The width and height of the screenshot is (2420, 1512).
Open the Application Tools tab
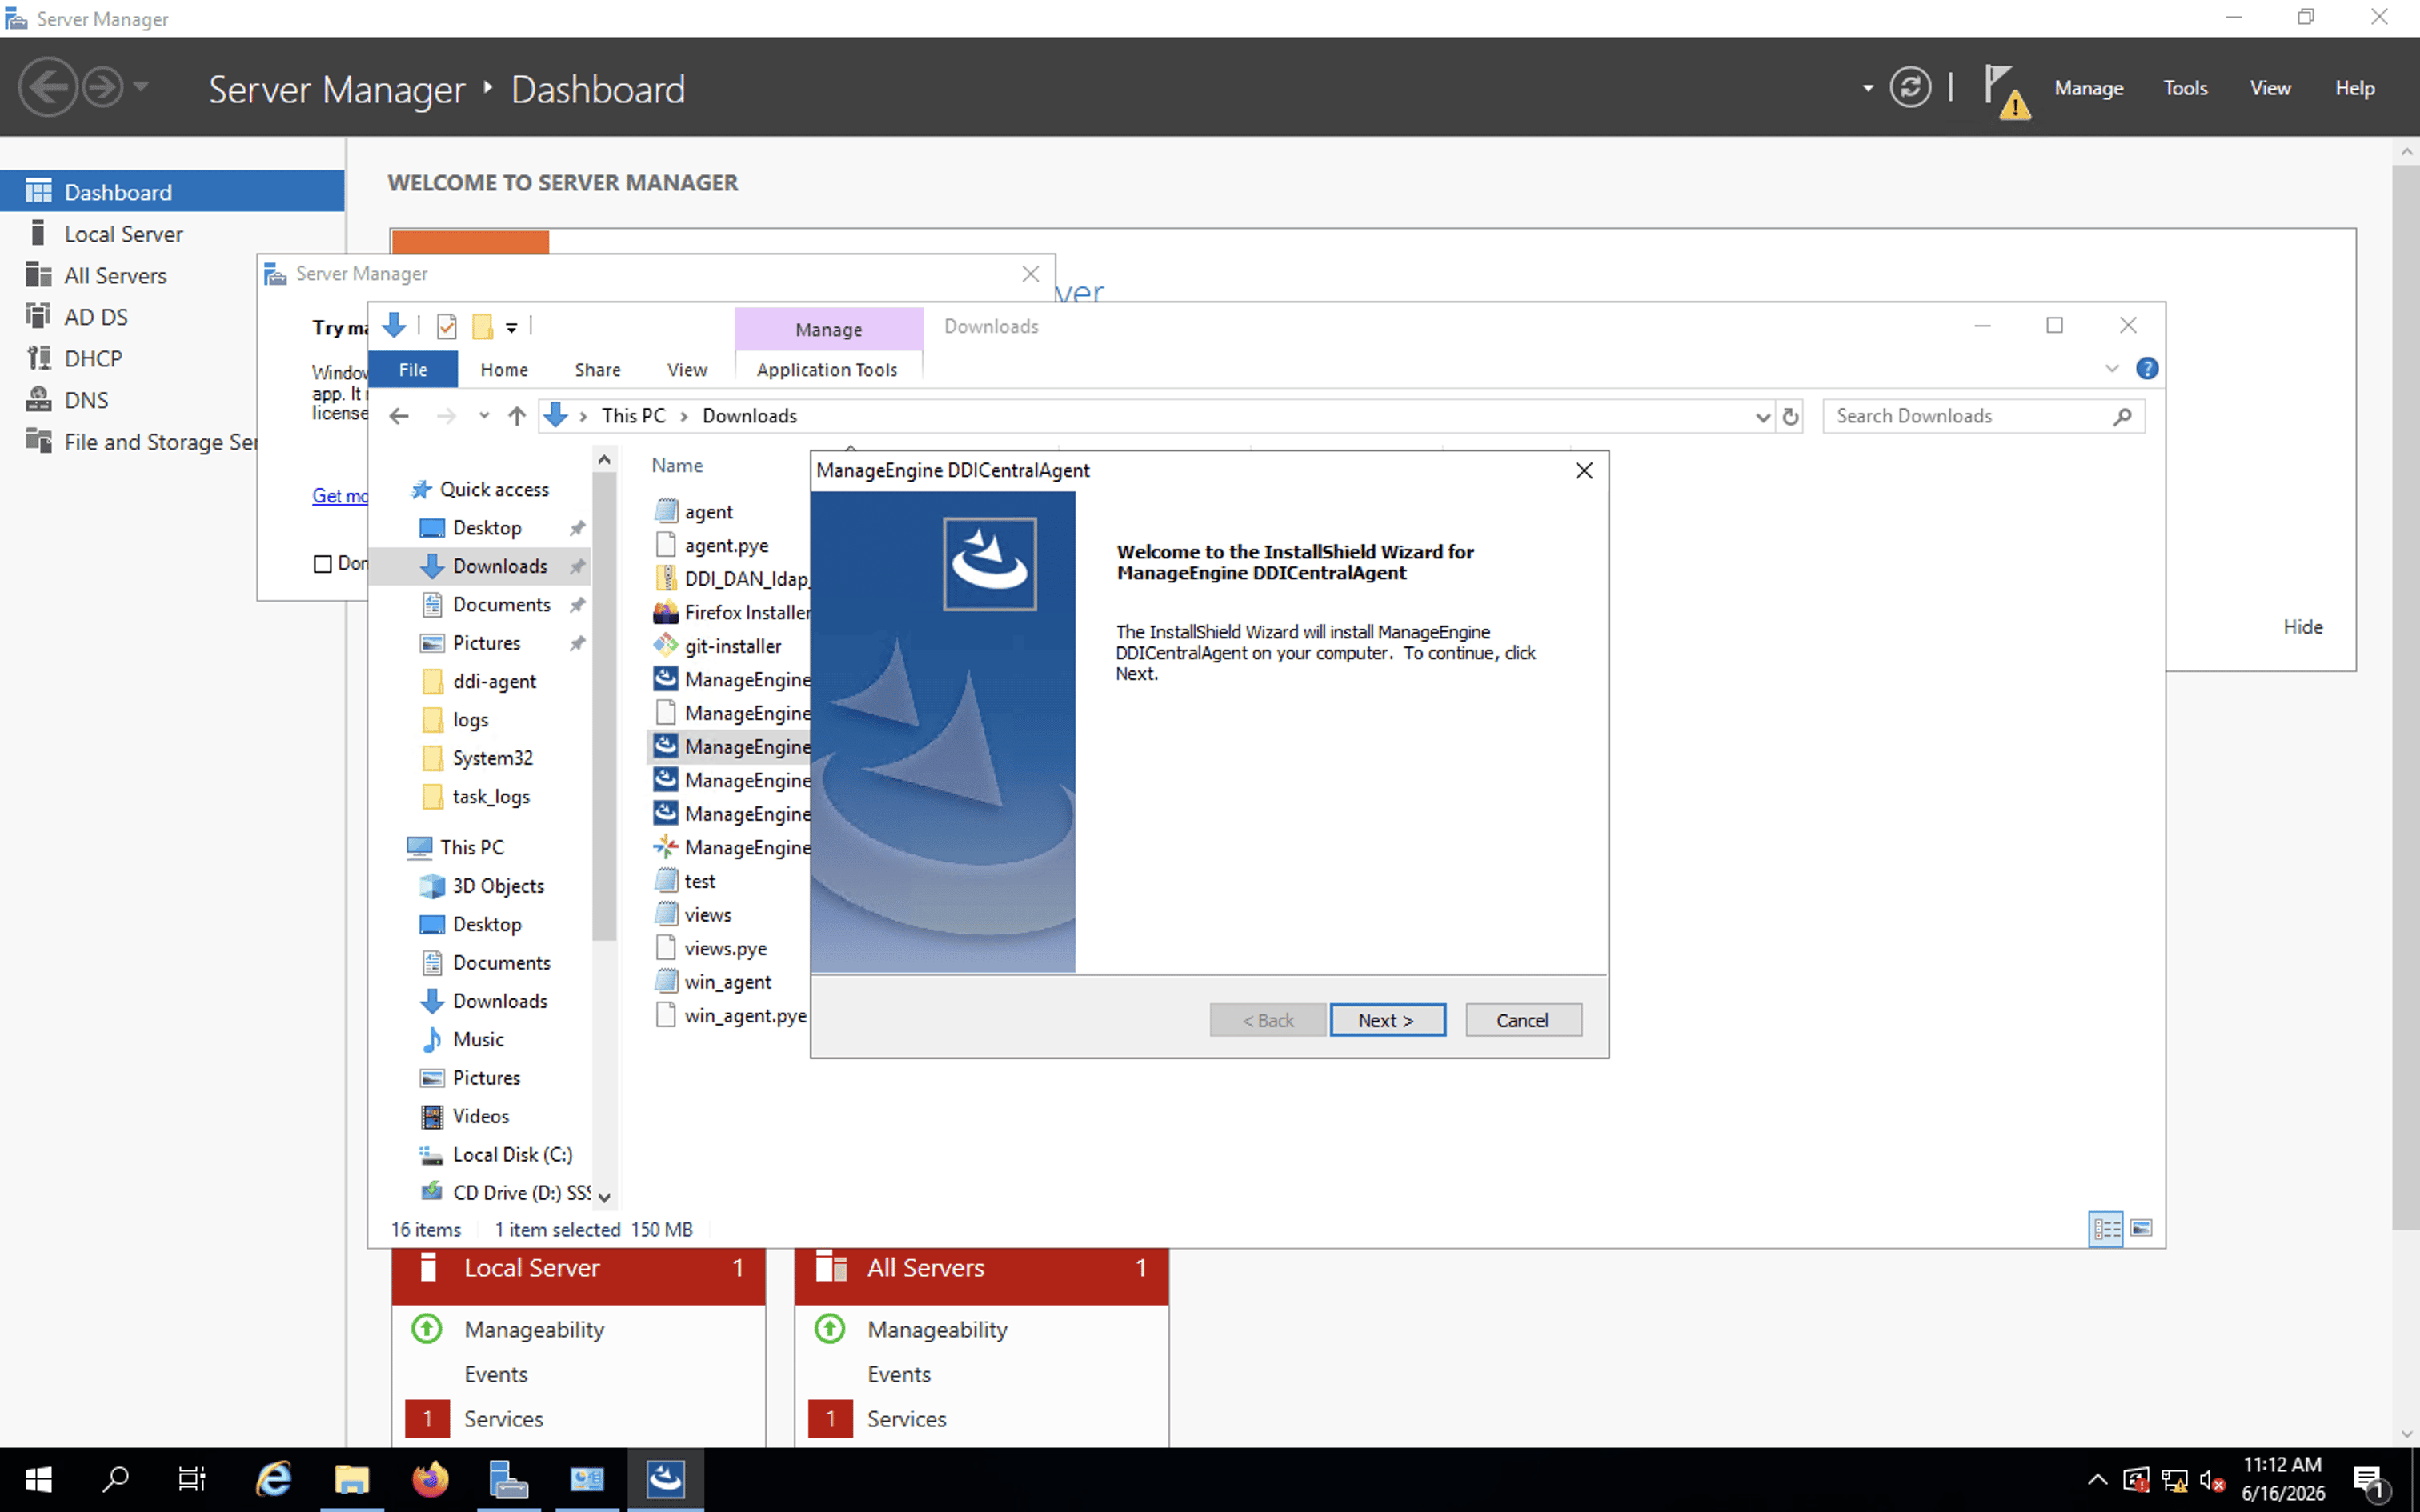point(827,369)
